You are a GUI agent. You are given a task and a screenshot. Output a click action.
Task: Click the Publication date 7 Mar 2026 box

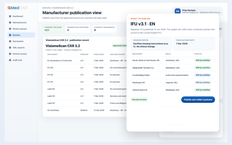click(x=194, y=43)
